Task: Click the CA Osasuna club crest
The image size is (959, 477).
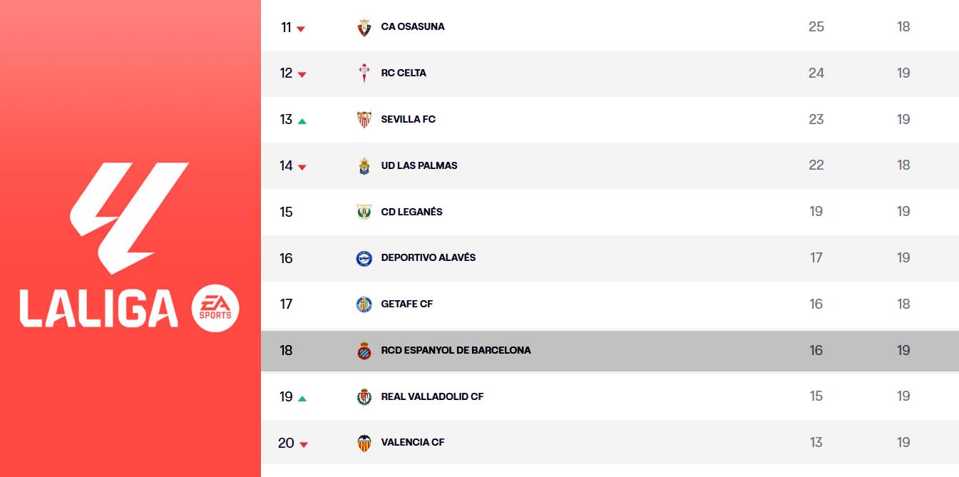Action: click(364, 28)
